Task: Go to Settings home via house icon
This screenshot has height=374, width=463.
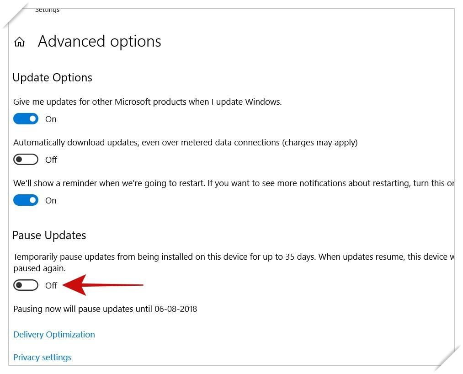Action: pos(20,42)
